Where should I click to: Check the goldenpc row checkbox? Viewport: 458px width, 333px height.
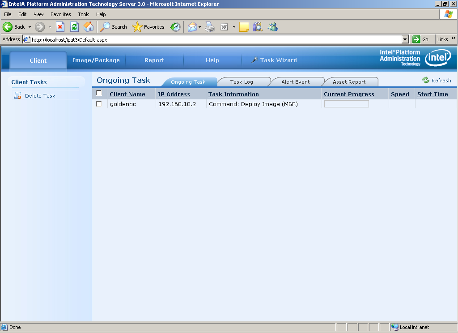[x=99, y=104]
